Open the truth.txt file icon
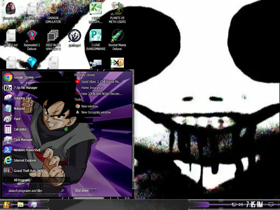The width and height of the screenshot is (280, 210). [32, 11]
